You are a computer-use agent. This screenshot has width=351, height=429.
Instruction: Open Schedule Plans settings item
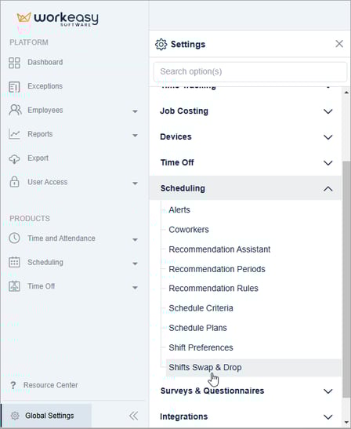(x=197, y=328)
